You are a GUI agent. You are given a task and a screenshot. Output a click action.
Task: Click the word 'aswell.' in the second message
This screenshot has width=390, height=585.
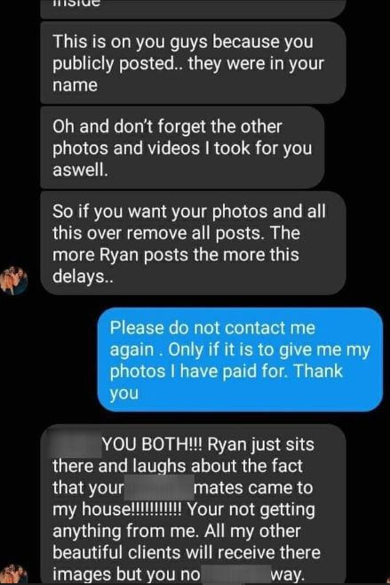click(80, 170)
